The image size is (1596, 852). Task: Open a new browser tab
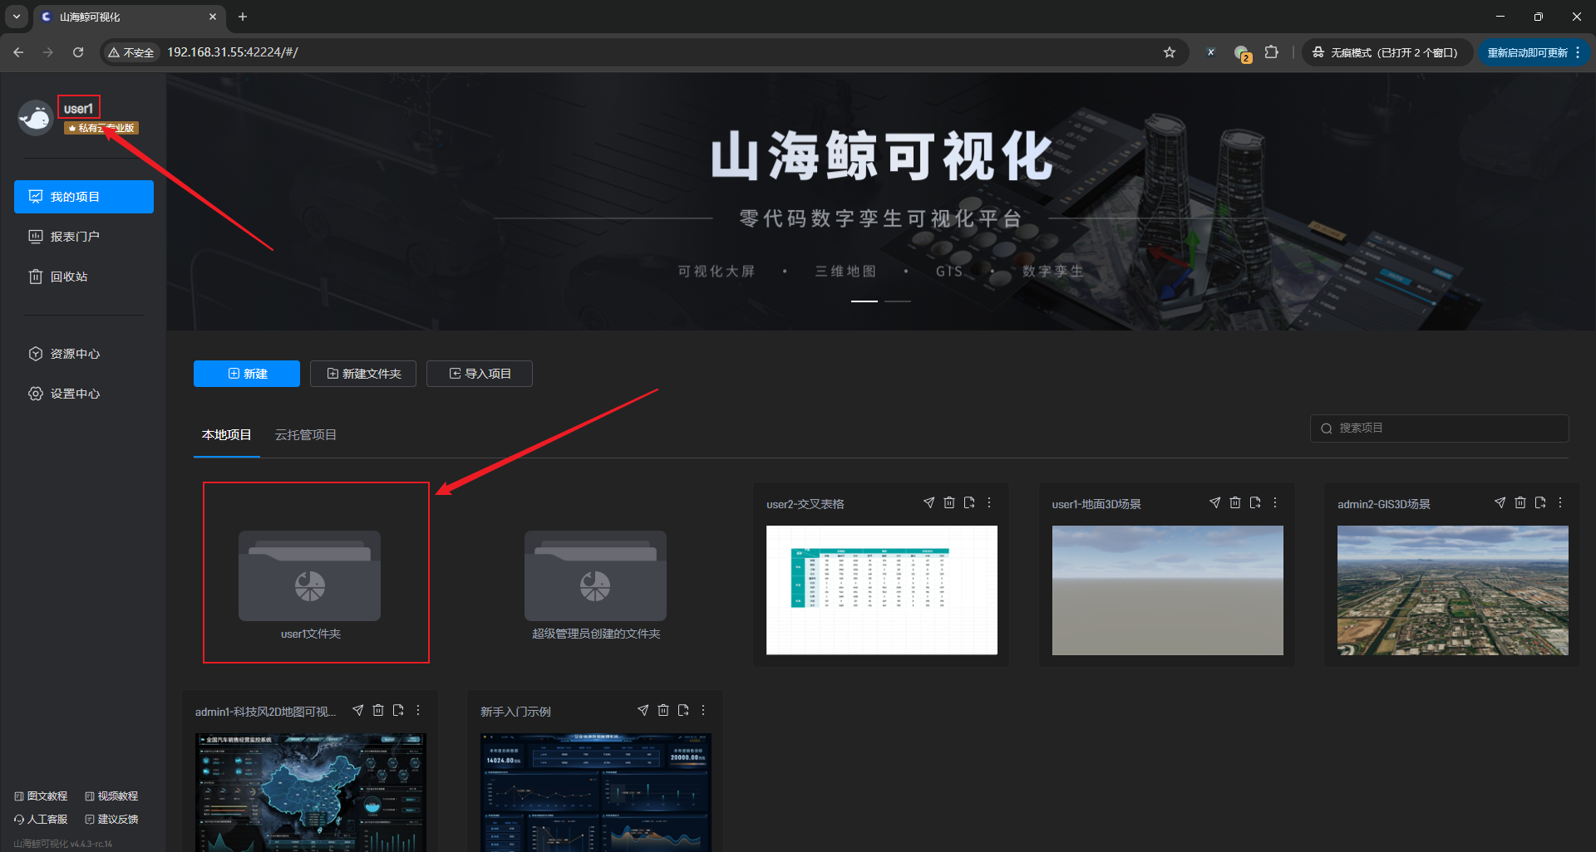[243, 17]
